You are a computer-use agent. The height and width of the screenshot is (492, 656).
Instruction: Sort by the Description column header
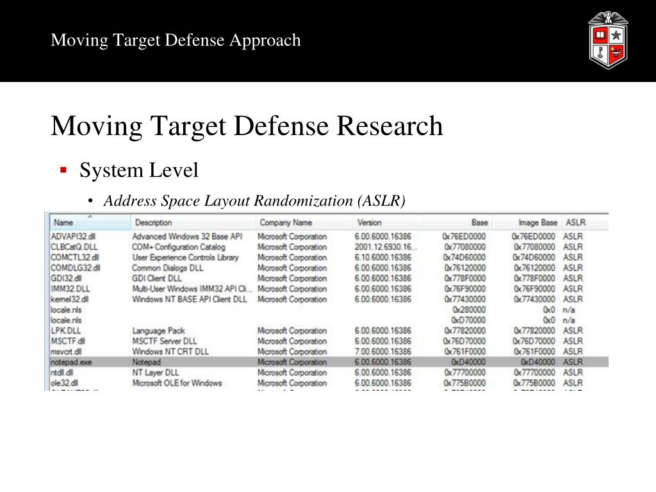click(x=193, y=222)
